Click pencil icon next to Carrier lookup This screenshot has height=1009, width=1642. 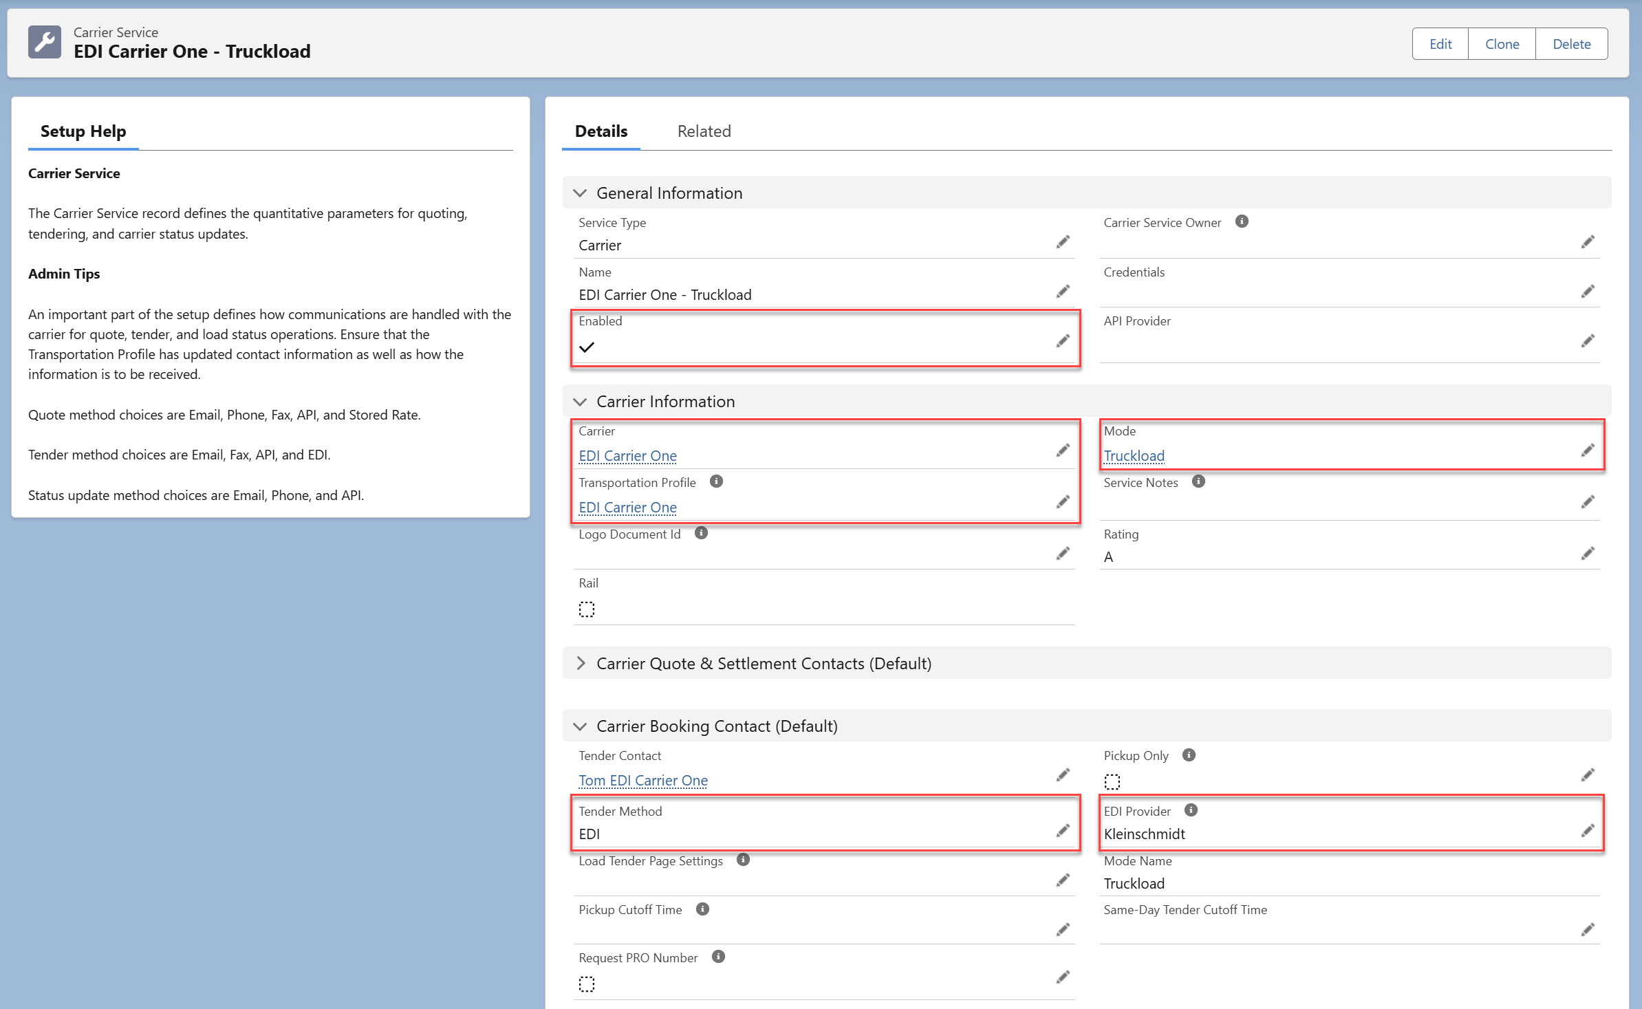point(1063,451)
